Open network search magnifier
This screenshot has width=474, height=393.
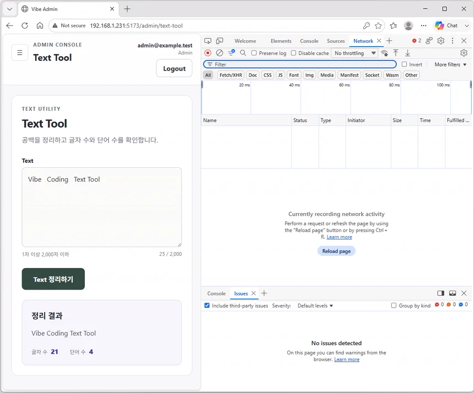pyautogui.click(x=243, y=53)
